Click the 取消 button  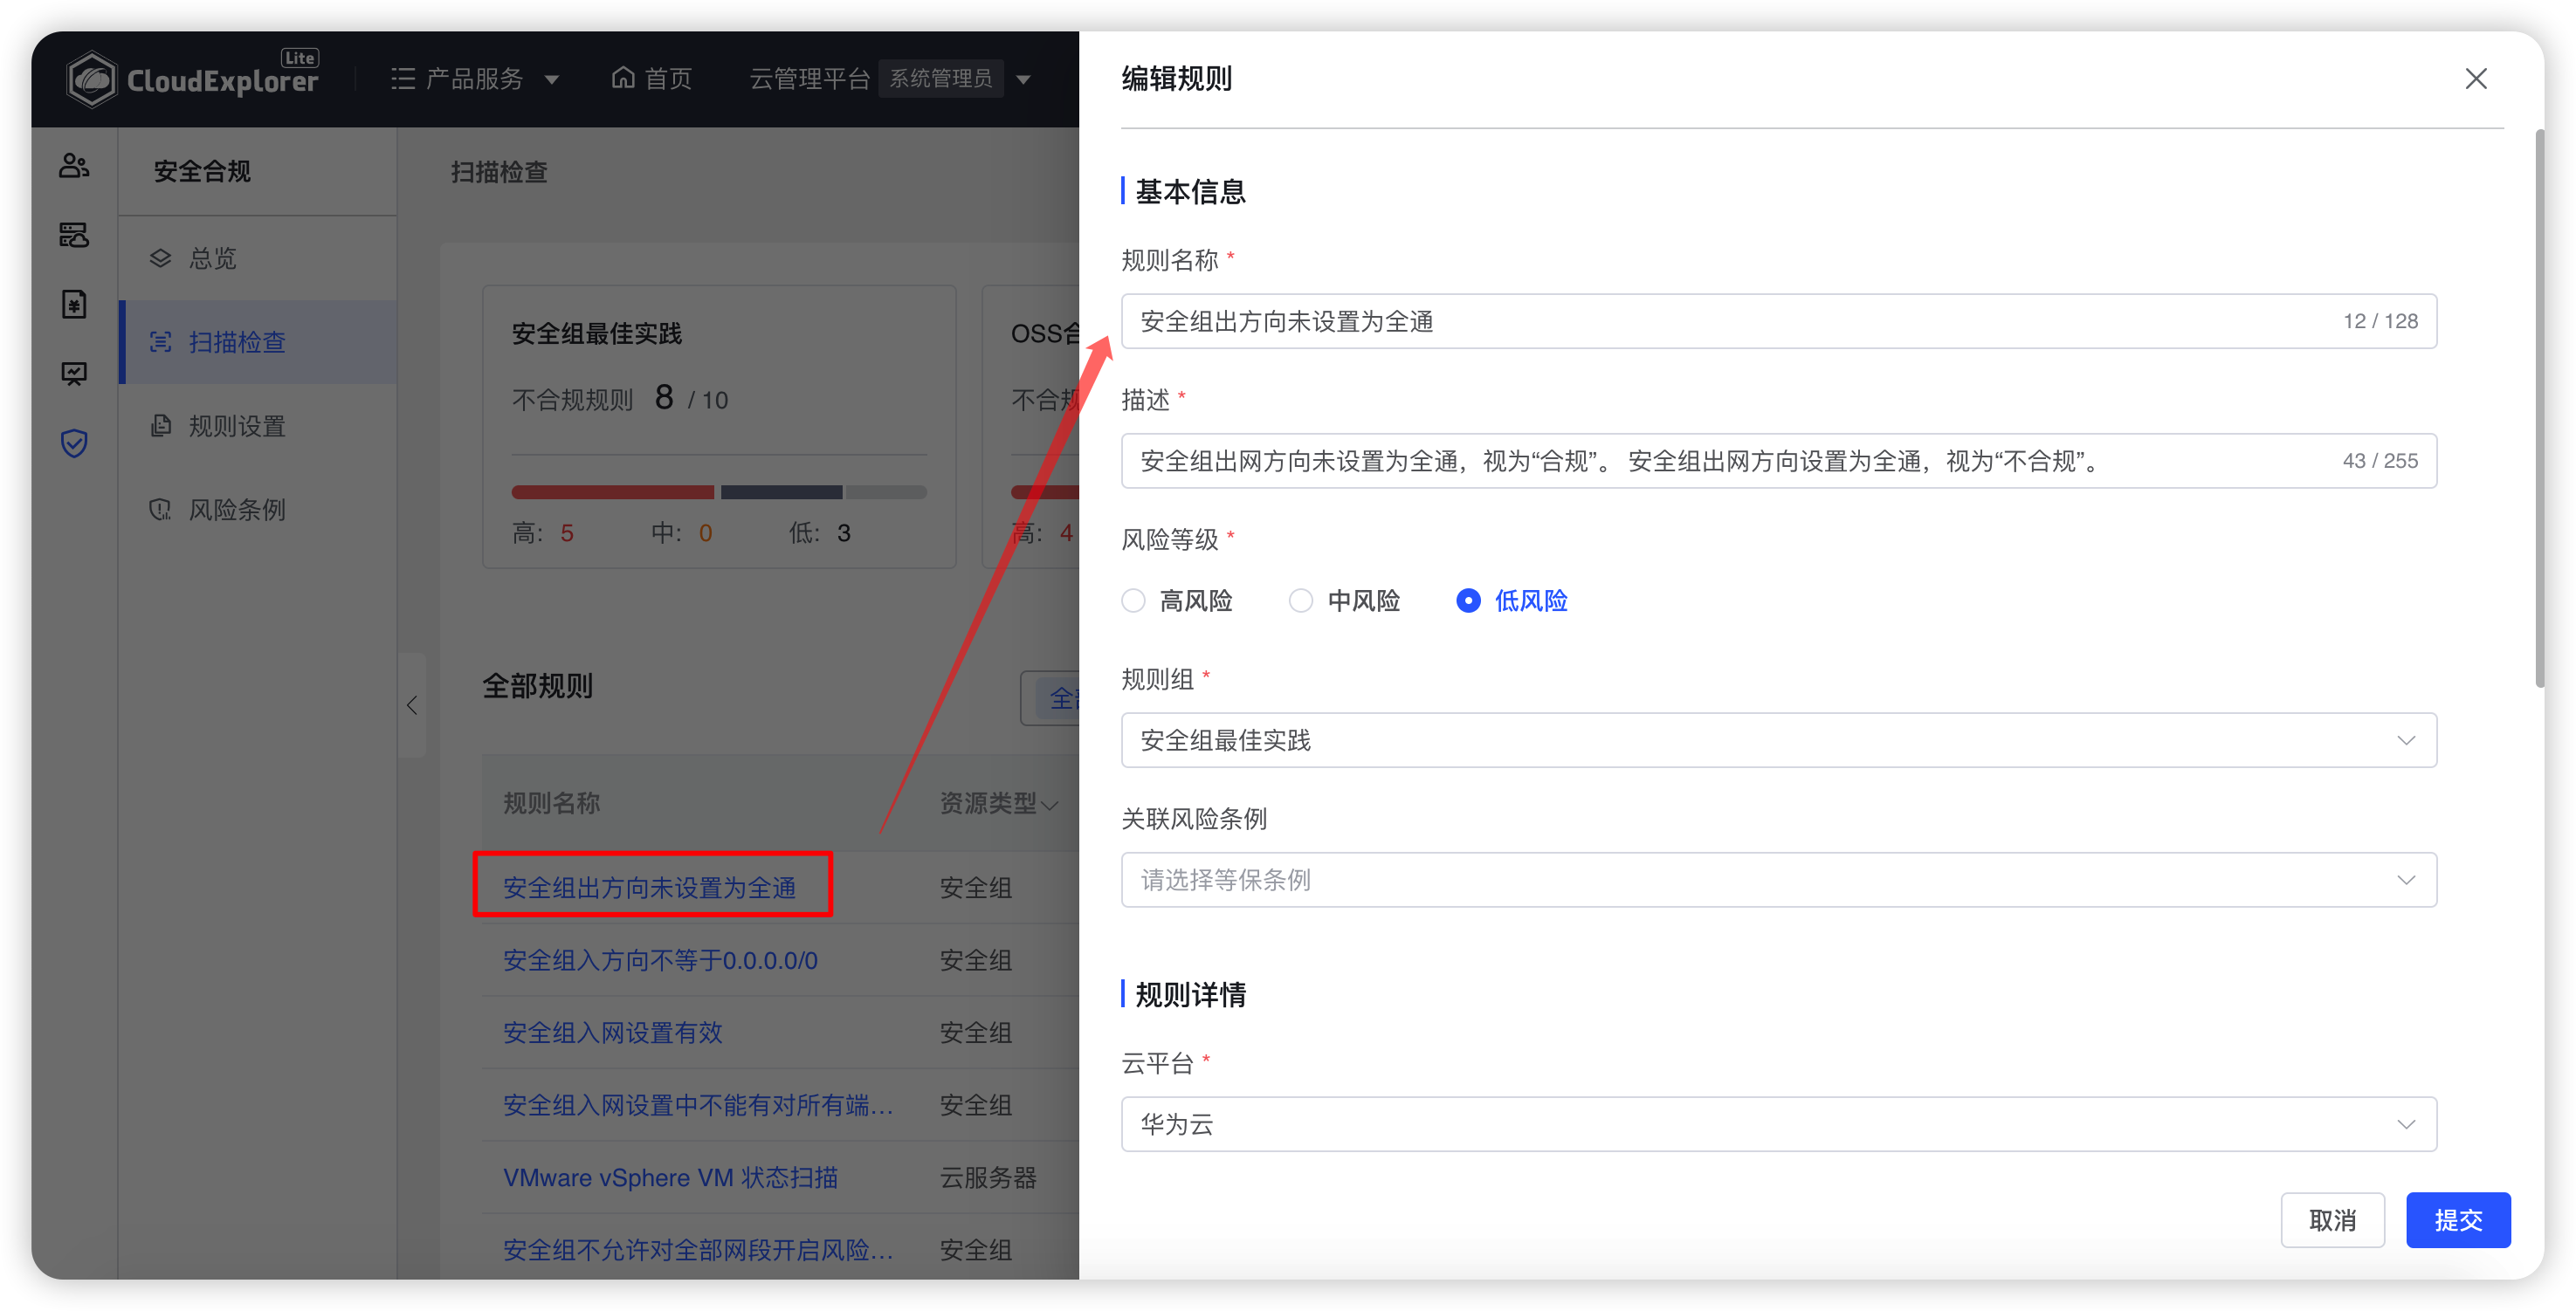pos(2332,1220)
